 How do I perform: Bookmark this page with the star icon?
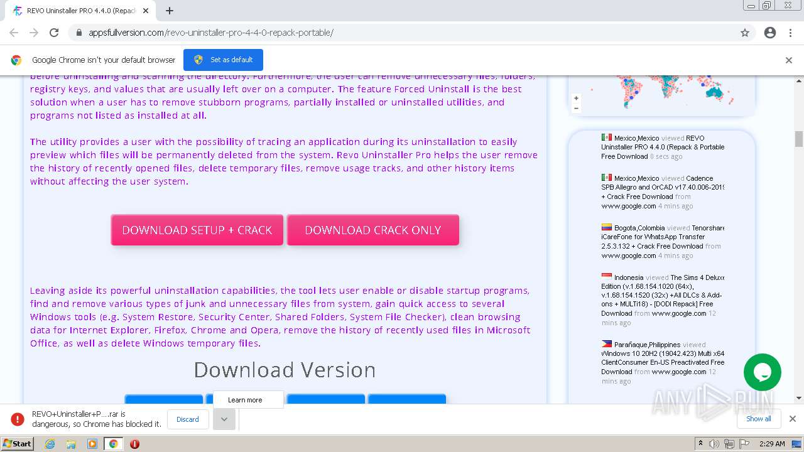pyautogui.click(x=745, y=33)
